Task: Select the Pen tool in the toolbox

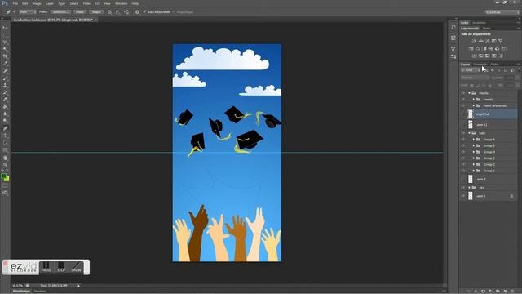Action: coord(5,129)
